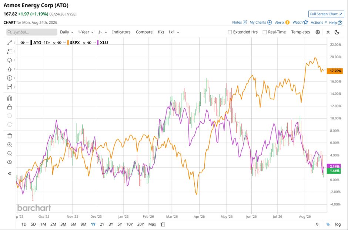
Task: Toggle percent scale mode
Action: [328, 224]
